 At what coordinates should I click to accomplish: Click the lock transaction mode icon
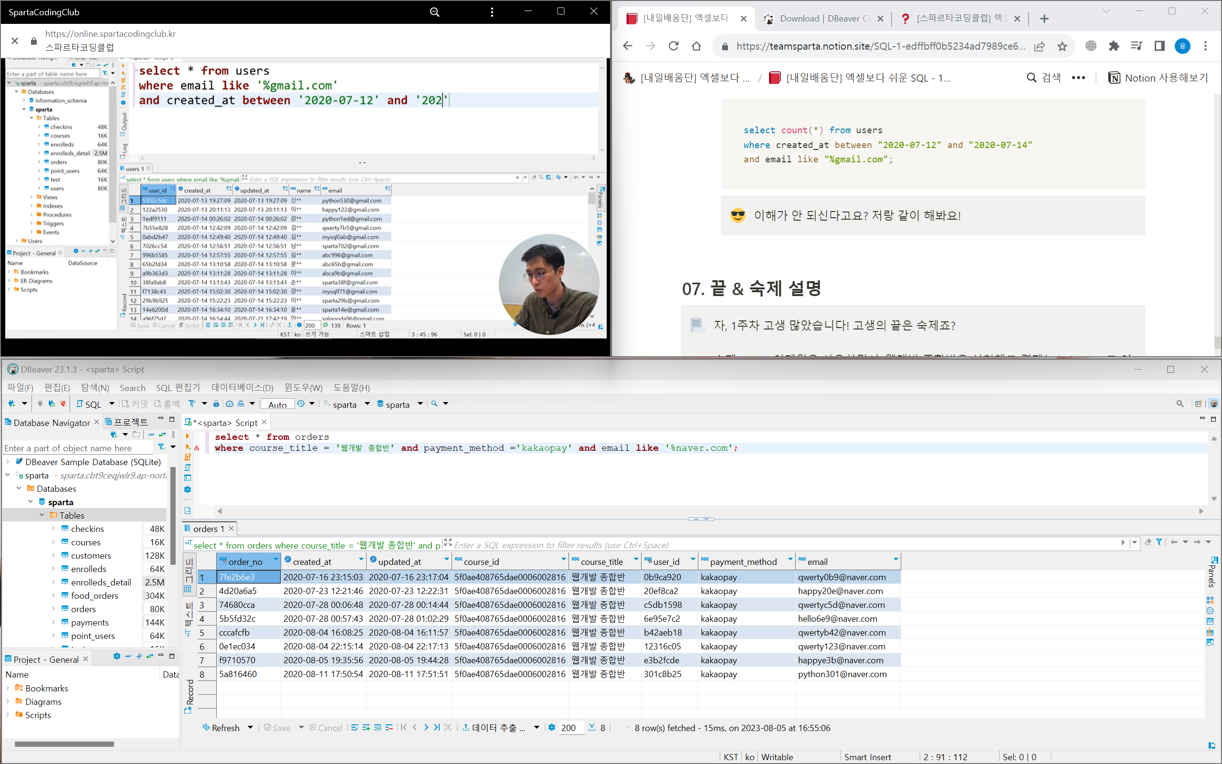click(216, 404)
